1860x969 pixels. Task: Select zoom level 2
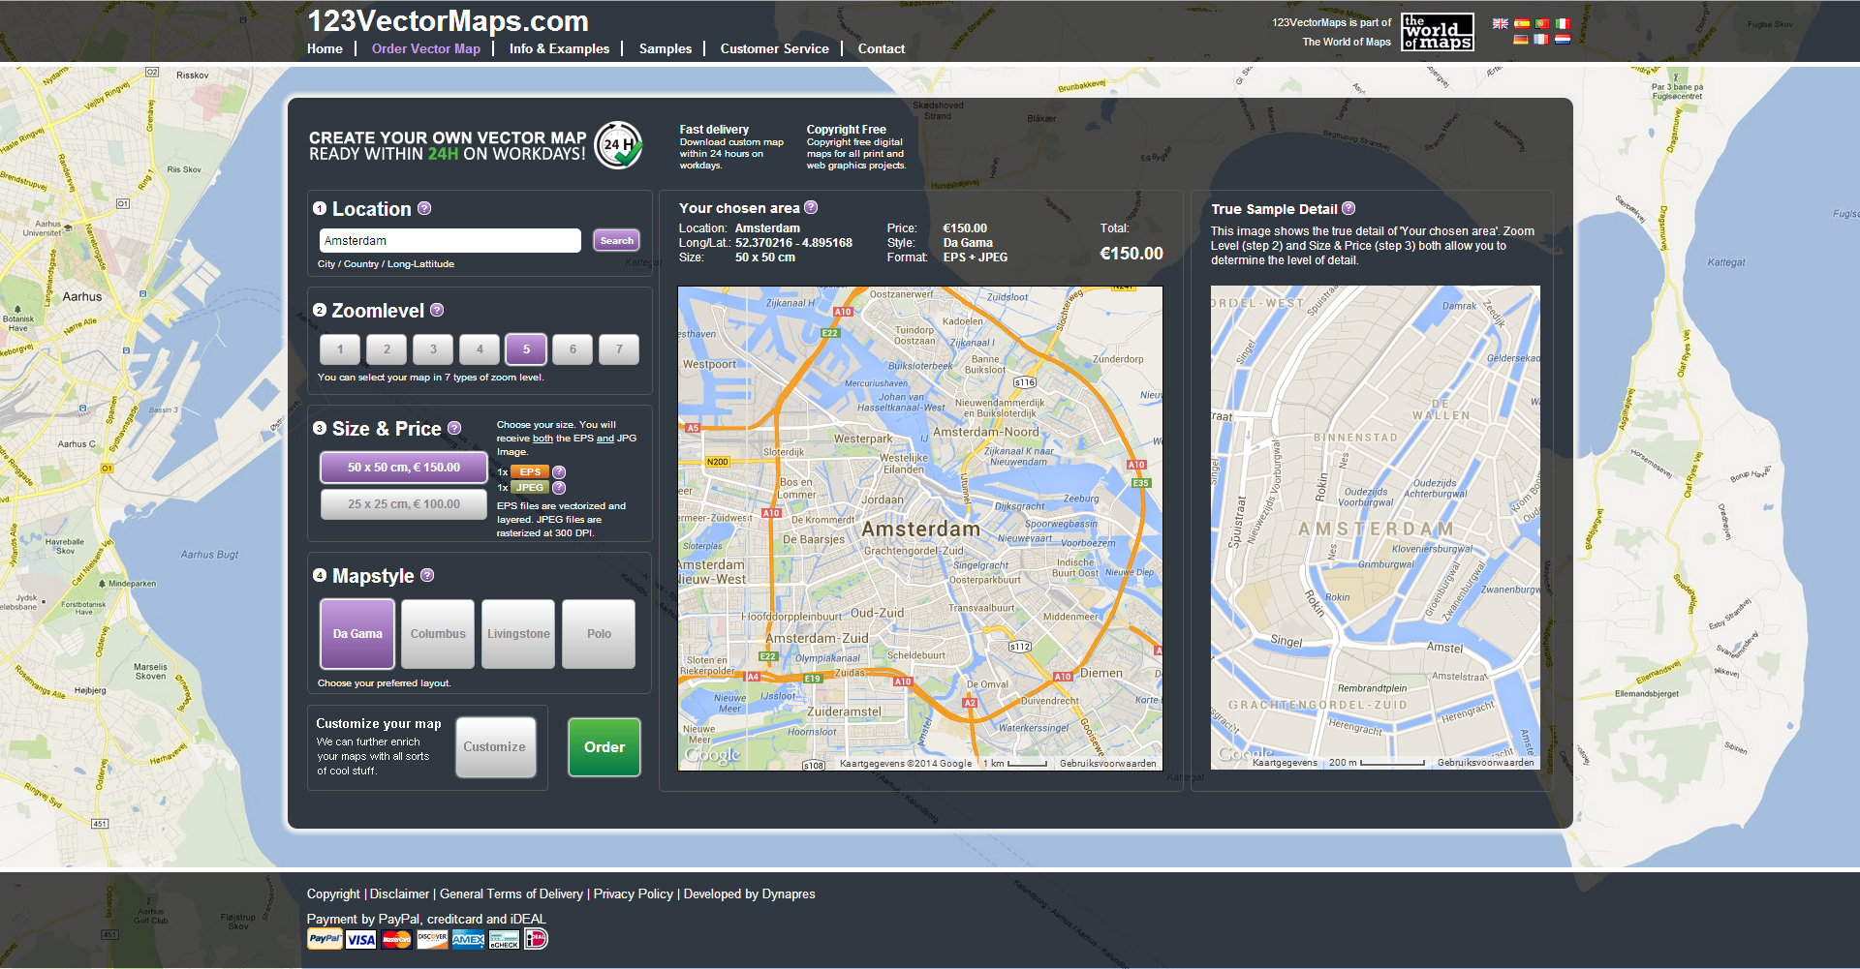387,349
